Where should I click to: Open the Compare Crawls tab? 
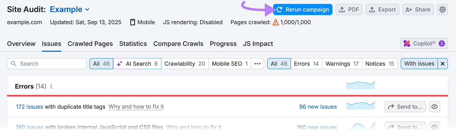(178, 44)
